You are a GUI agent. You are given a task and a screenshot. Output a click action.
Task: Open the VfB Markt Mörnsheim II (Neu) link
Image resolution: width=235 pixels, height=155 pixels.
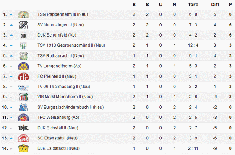click(x=65, y=97)
